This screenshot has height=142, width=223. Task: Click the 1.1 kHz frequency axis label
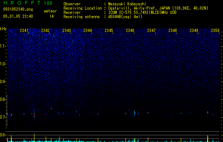click(x=3, y=46)
